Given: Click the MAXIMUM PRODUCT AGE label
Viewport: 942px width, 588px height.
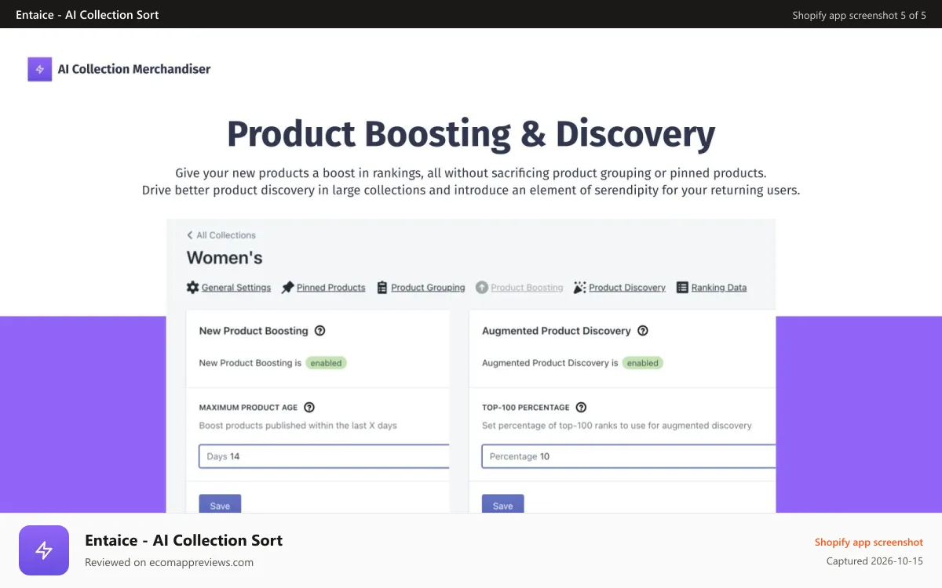Looking at the screenshot, I should tap(248, 408).
